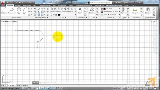This screenshot has width=160, height=90.
Task: Click the Группа tool icon
Action: click(x=123, y=10)
